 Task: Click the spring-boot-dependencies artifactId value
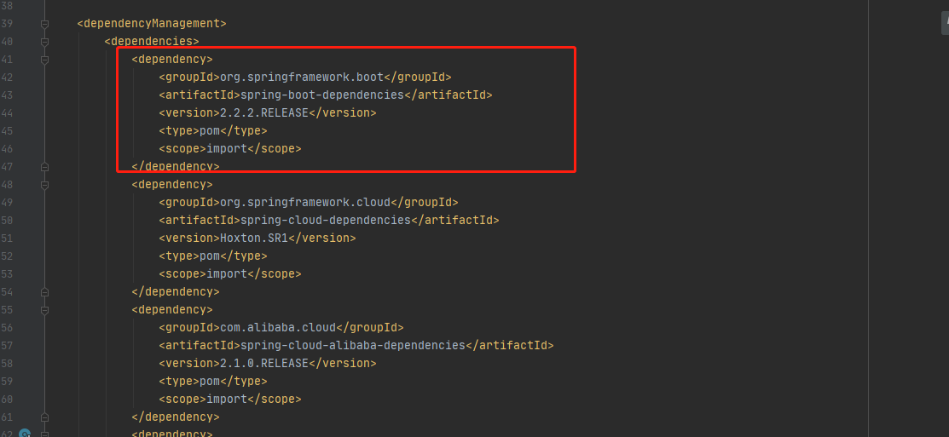point(322,95)
